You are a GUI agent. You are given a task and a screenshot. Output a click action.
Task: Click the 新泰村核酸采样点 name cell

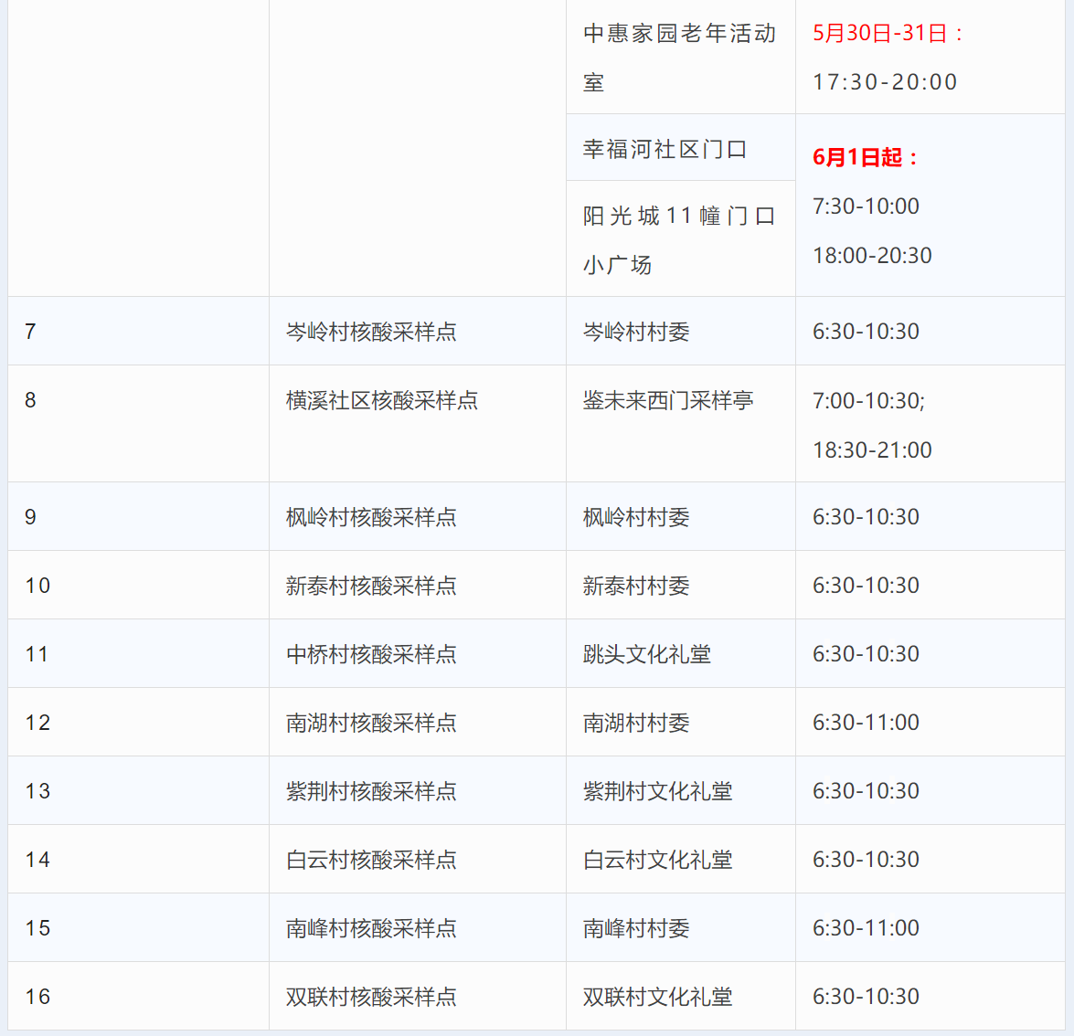tap(371, 586)
